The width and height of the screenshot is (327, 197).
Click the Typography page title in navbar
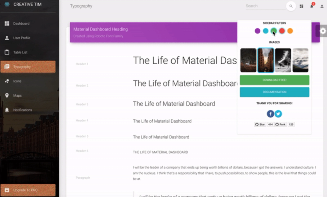click(81, 6)
